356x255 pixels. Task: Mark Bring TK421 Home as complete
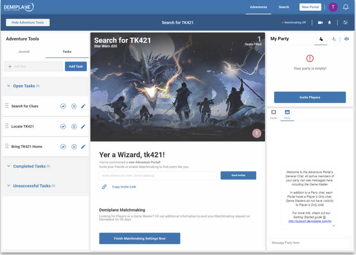click(x=63, y=147)
